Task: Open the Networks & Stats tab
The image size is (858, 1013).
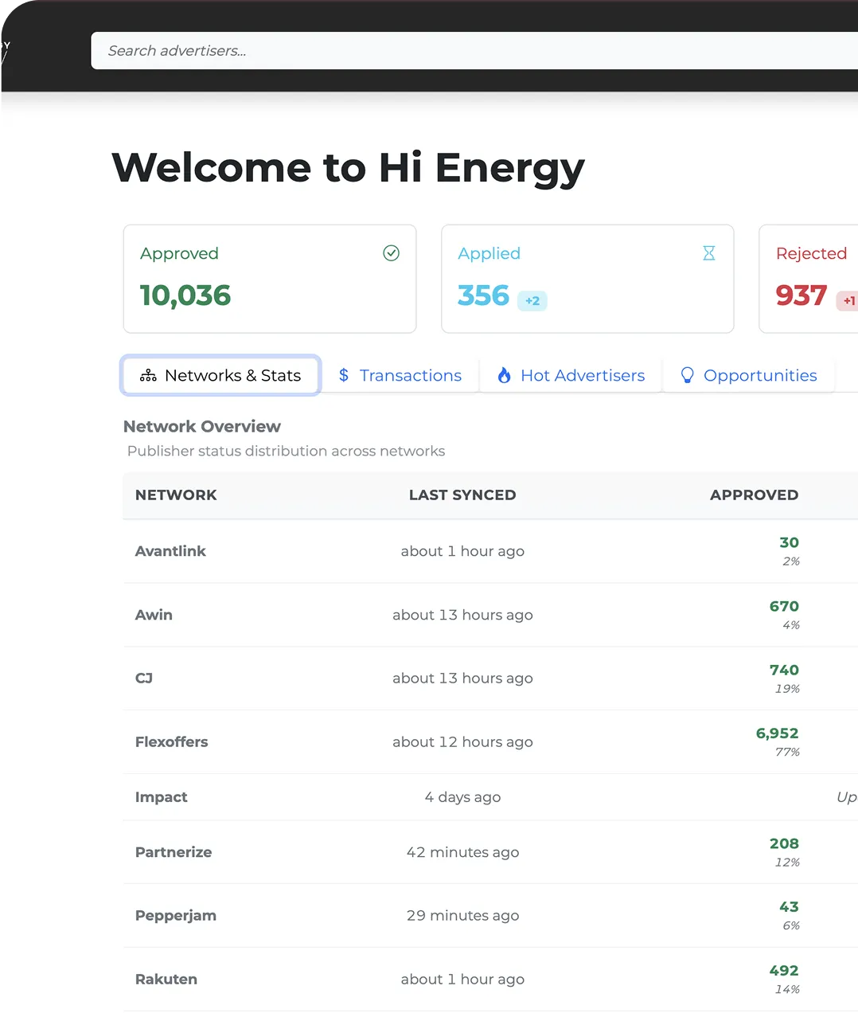Action: 220,375
